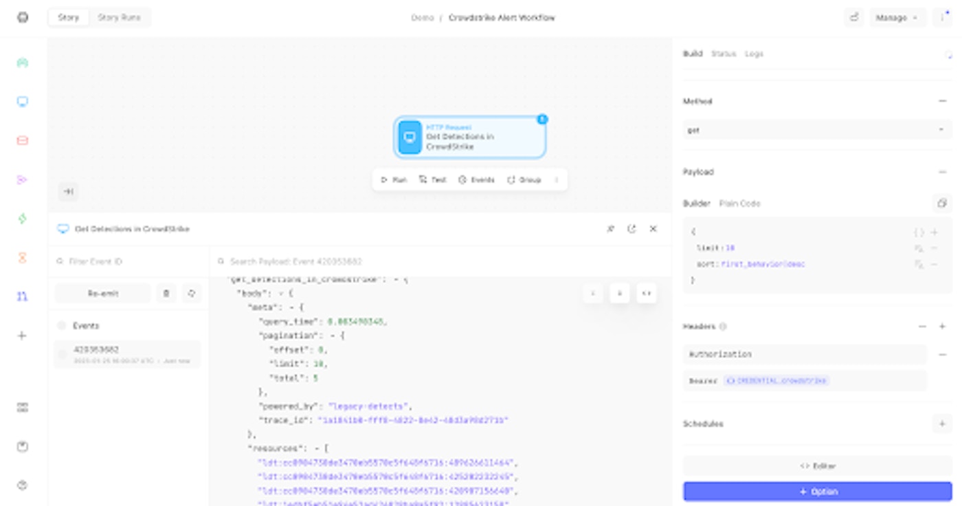Image resolution: width=962 pixels, height=506 pixels.
Task: Select all Events checkbox
Action: click(62, 326)
